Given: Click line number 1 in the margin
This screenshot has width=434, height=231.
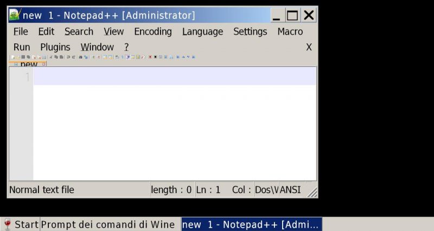Looking at the screenshot, I should point(28,77).
